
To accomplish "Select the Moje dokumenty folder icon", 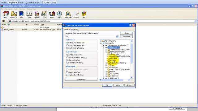I will tap(103, 41).
